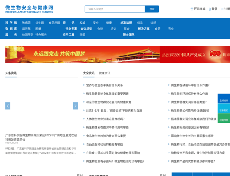
Task: Open 食药用菌 in the navigation
Action: (54, 23)
